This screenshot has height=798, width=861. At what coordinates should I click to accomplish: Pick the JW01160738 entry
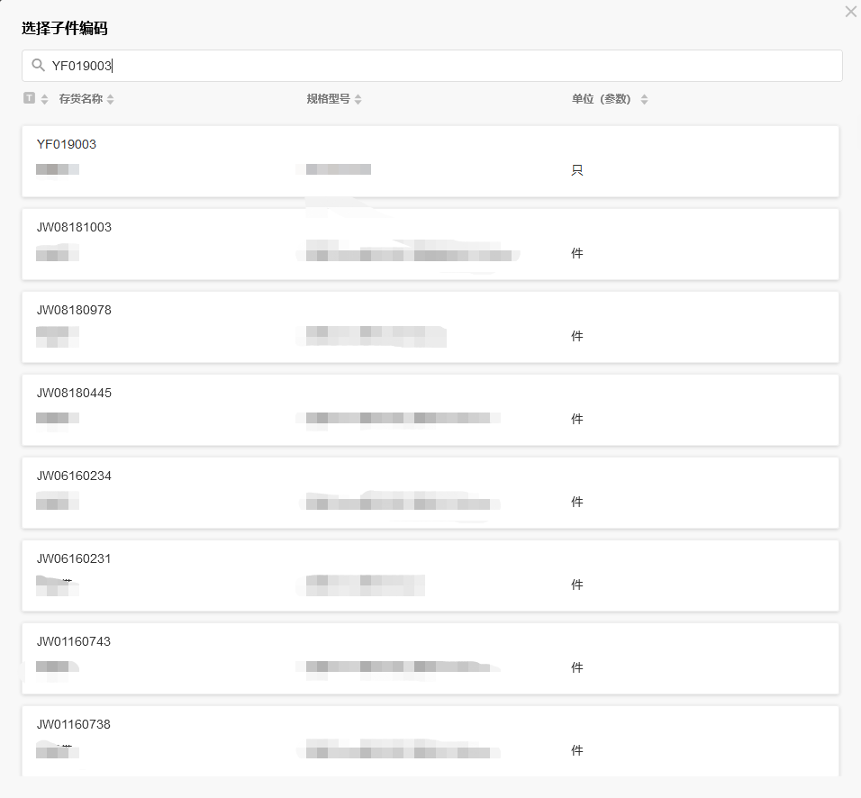[430, 741]
